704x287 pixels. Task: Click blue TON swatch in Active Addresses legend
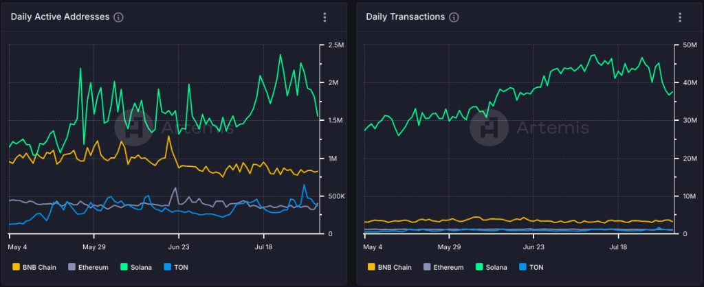point(168,267)
